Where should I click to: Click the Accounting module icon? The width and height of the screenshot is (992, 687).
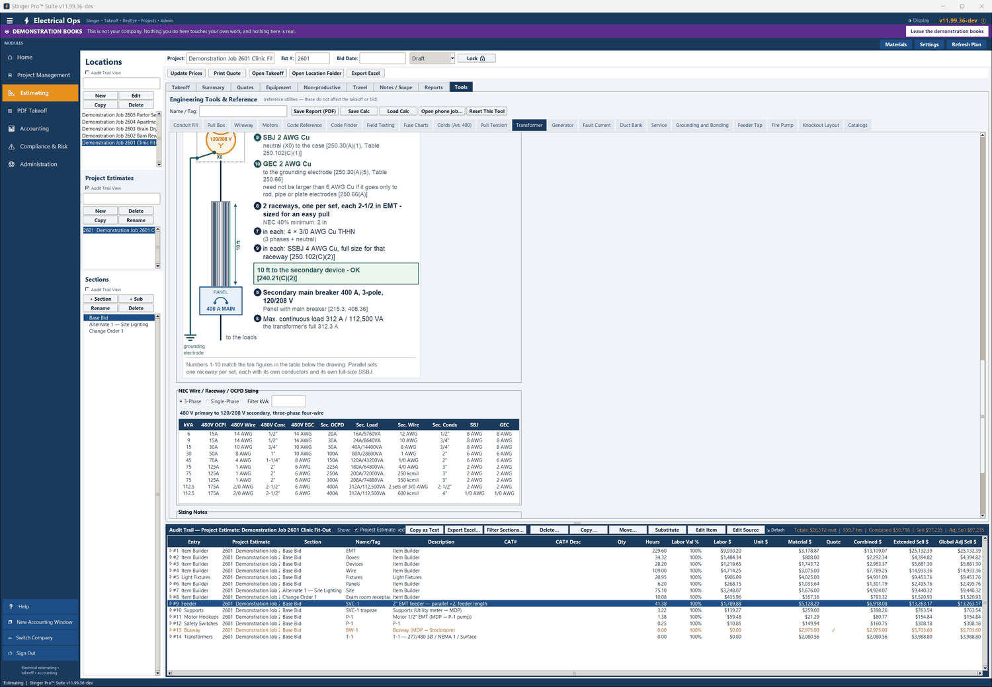[x=11, y=129]
